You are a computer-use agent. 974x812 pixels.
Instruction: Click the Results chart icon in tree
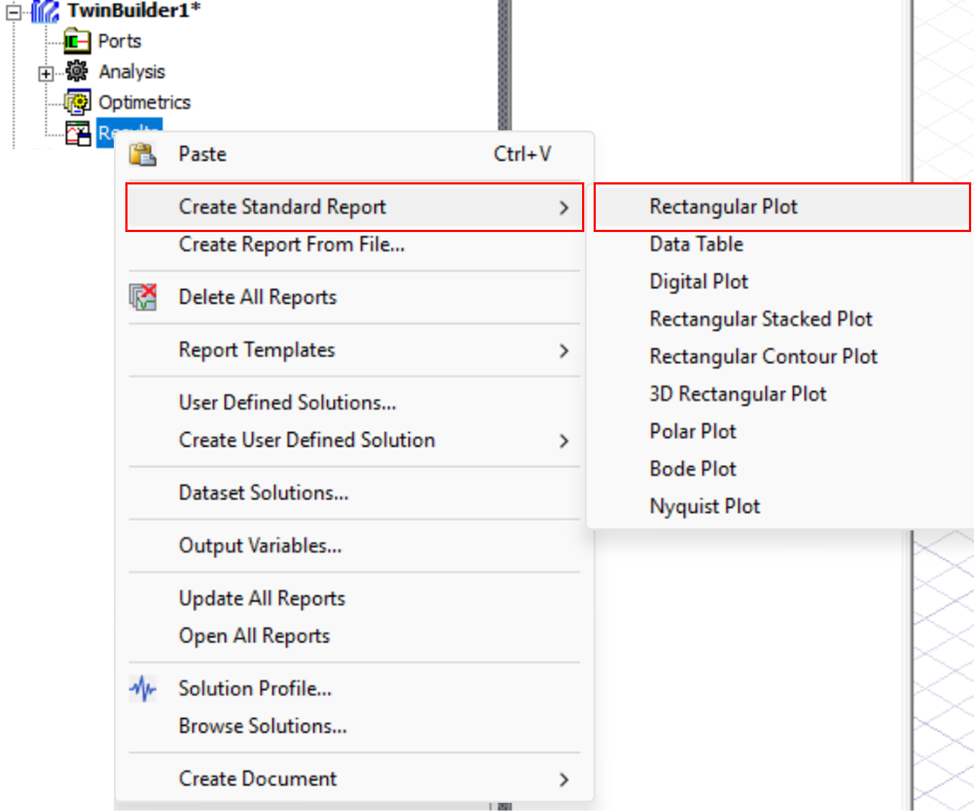[78, 133]
